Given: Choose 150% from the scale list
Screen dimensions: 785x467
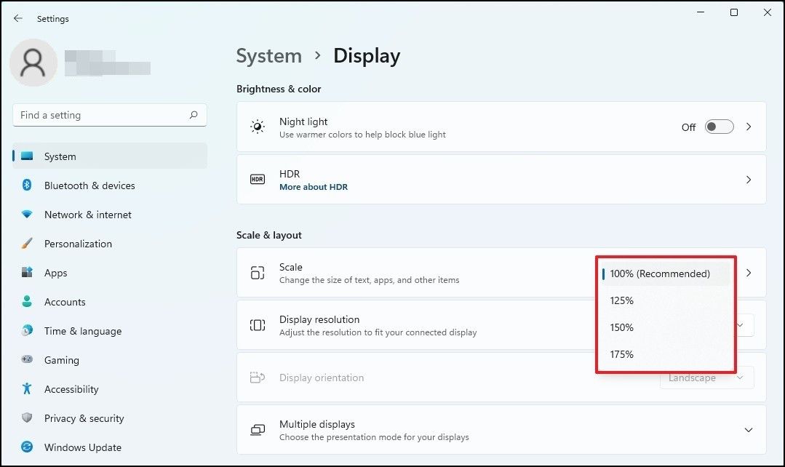Looking at the screenshot, I should pyautogui.click(x=622, y=327).
